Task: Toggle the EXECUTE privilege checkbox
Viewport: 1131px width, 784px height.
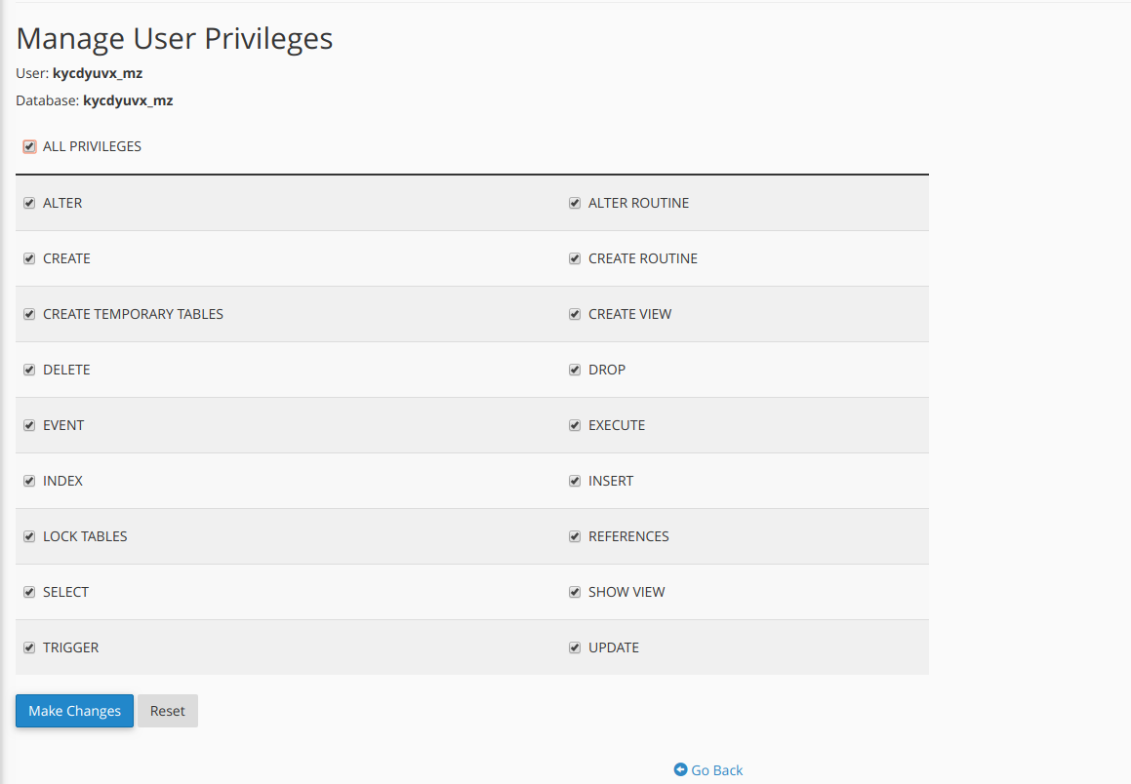Action: (575, 425)
